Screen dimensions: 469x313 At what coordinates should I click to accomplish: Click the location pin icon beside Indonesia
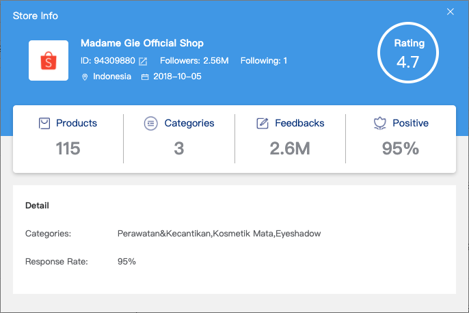(x=85, y=77)
